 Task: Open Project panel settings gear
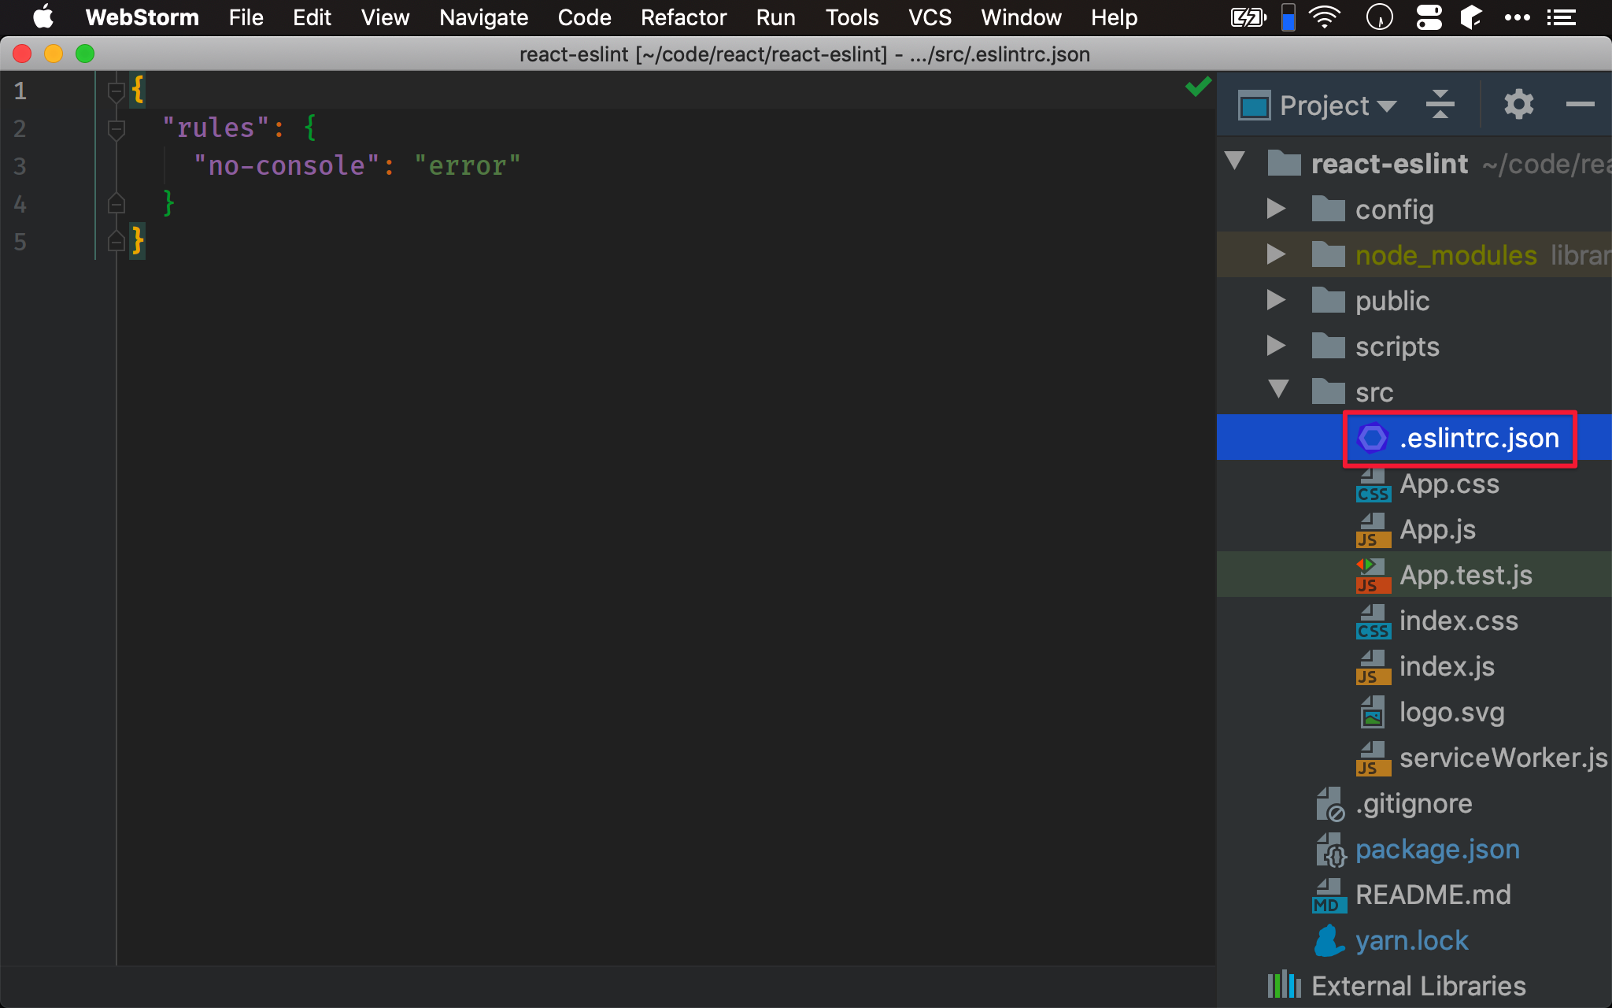[1518, 104]
